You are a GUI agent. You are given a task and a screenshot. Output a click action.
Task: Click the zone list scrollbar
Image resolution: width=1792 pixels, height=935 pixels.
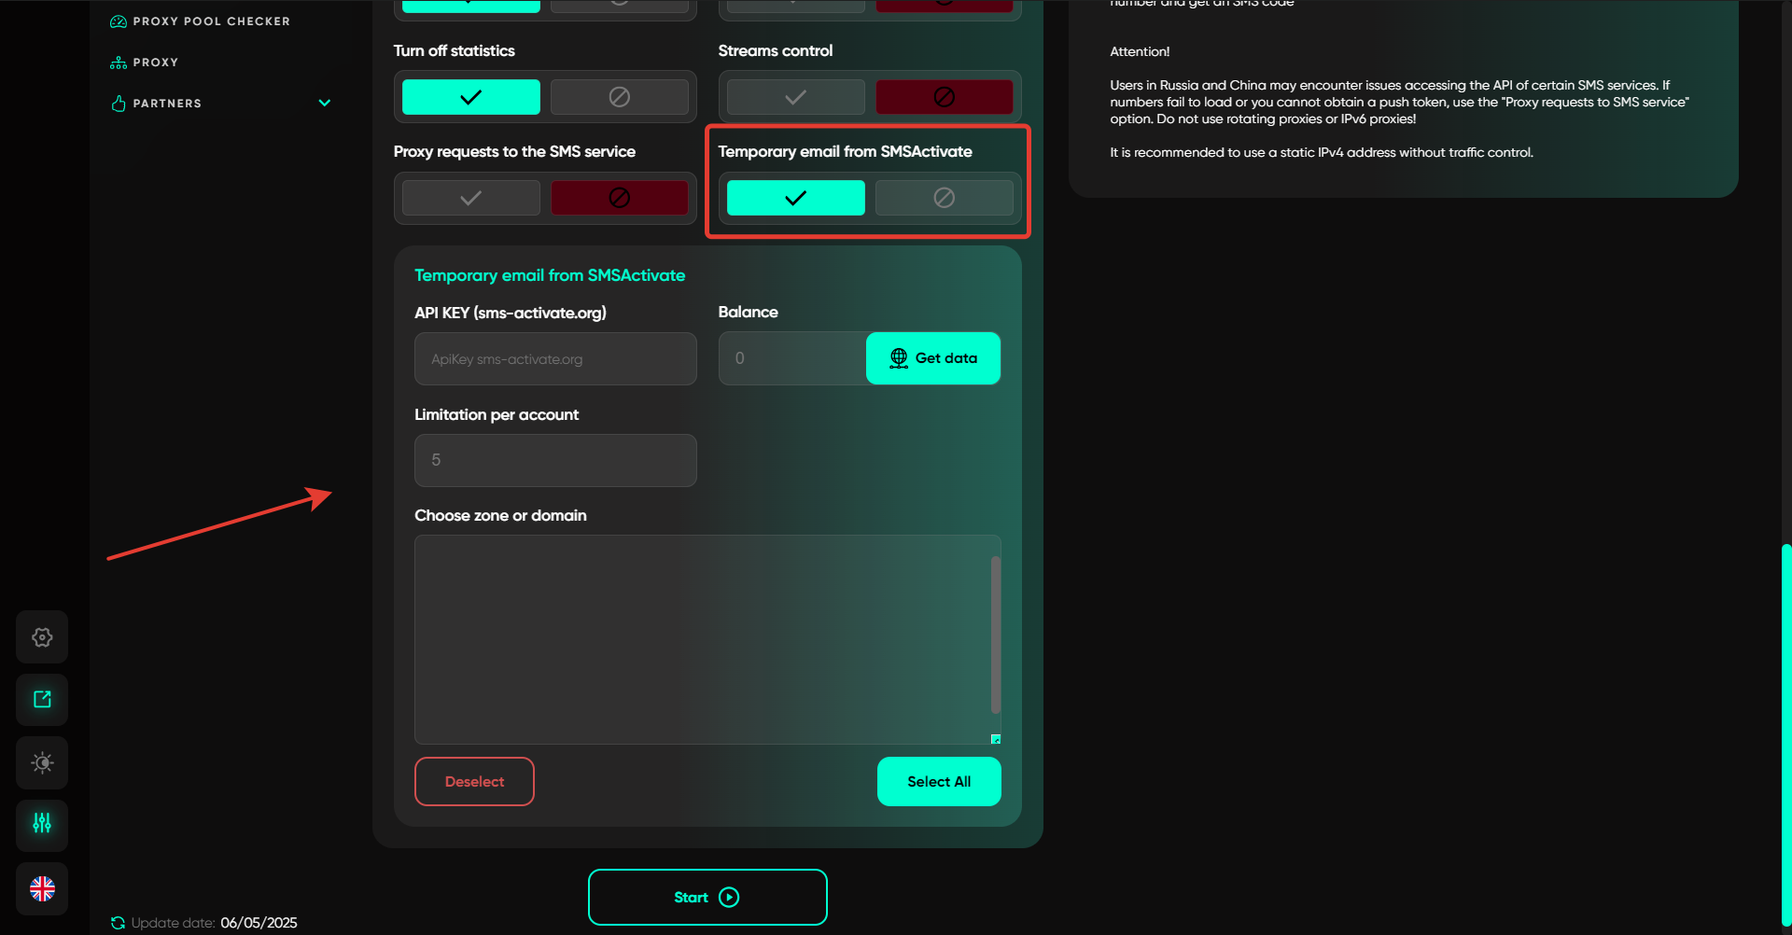tap(995, 635)
